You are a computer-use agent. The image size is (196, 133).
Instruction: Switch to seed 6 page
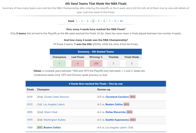104,21
